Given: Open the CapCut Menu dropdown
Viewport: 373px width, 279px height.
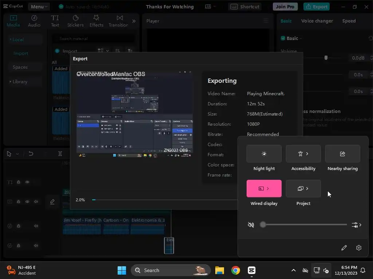Looking at the screenshot, I should pos(39,7).
